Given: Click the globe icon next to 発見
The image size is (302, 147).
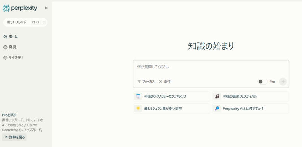Looking at the screenshot, I should (x=5, y=47).
